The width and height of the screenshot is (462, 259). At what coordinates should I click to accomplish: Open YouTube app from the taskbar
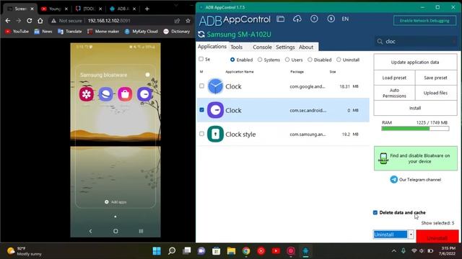(x=276, y=251)
